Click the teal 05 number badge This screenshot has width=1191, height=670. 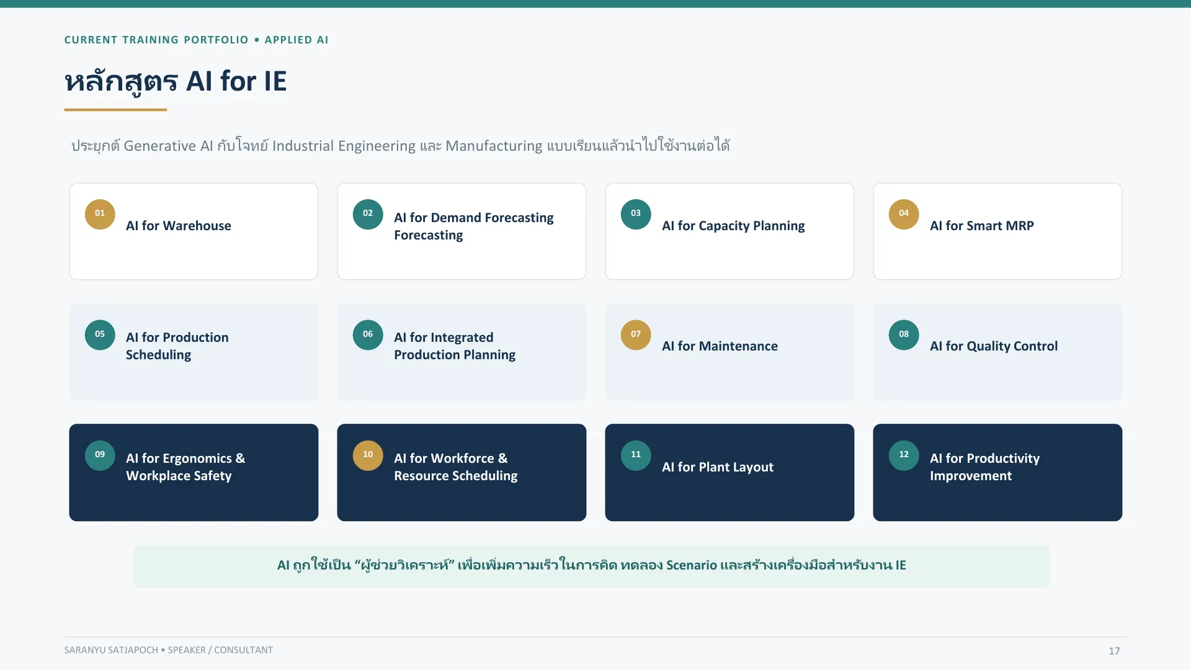pos(100,335)
